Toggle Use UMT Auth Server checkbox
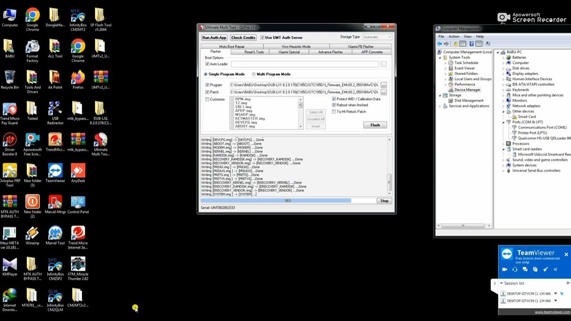571x321 pixels. coord(262,37)
